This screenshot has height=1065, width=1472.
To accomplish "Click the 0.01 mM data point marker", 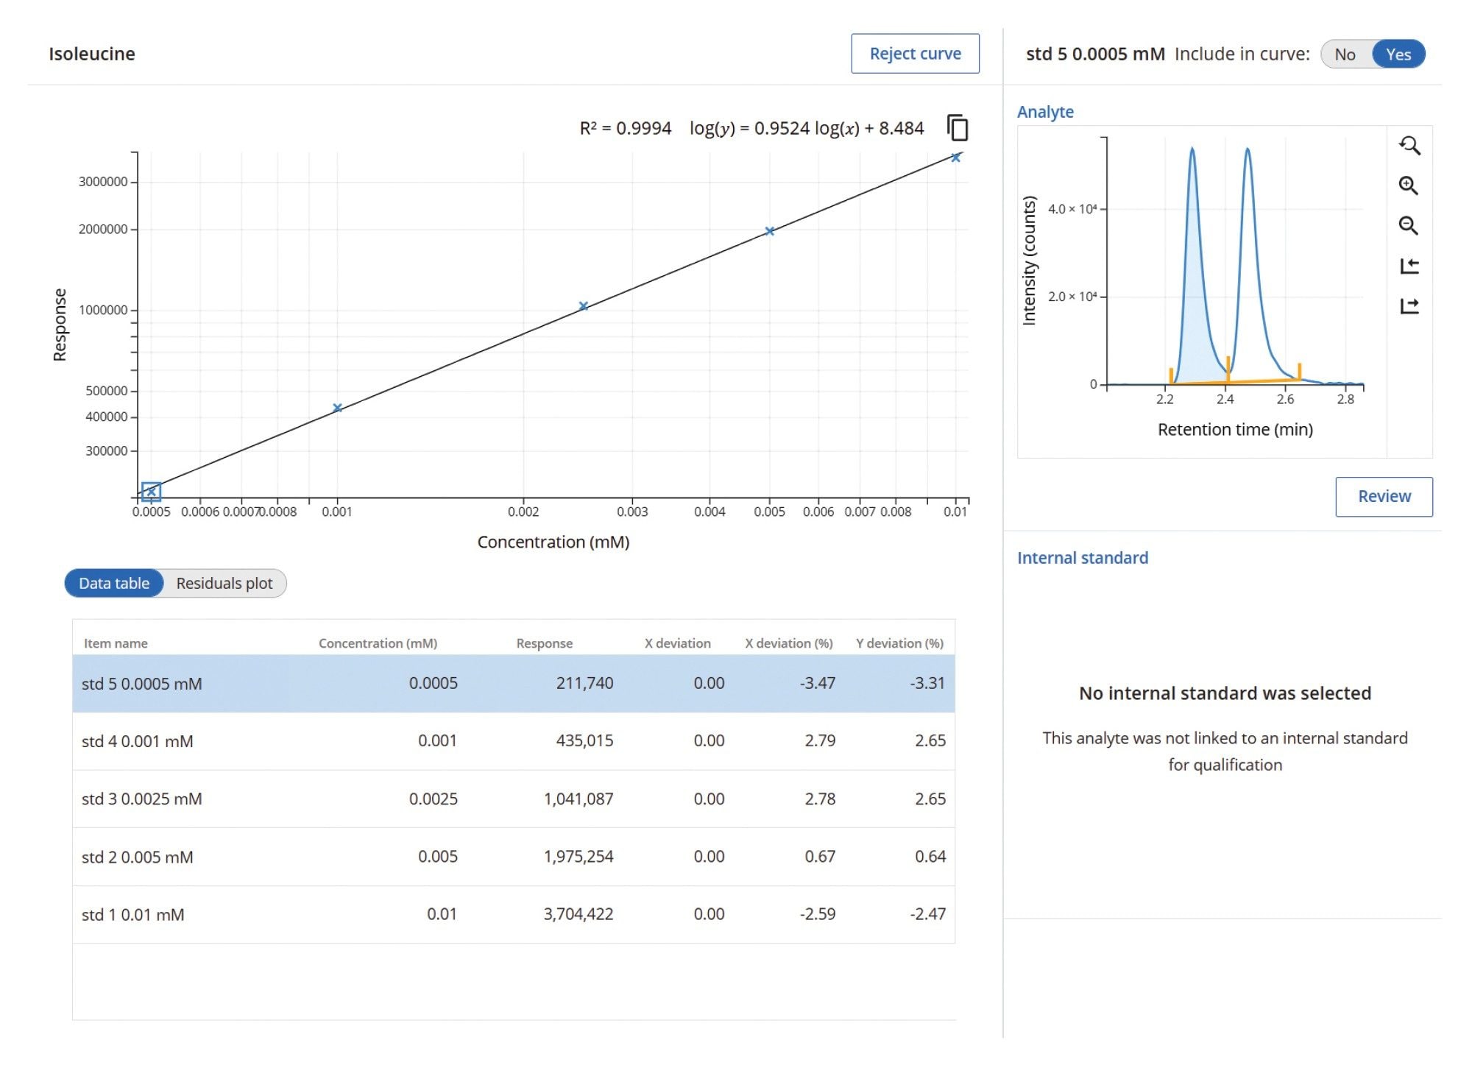I will tap(955, 158).
